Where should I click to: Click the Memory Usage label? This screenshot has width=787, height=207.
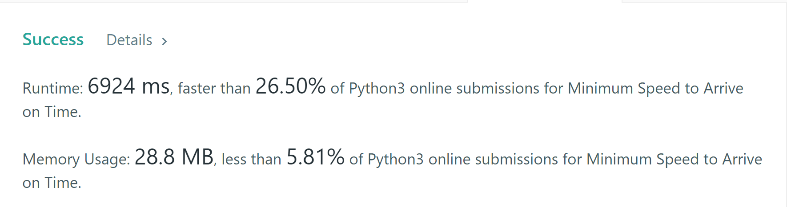76,160
